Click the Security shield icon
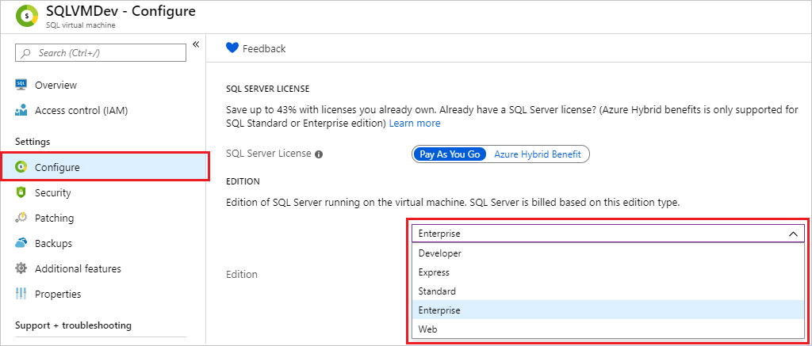The height and width of the screenshot is (346, 812). (21, 192)
